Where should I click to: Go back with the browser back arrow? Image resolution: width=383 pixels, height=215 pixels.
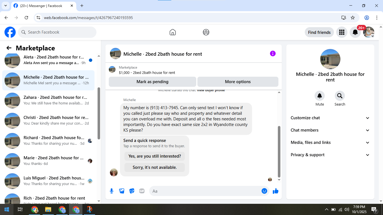click(x=6, y=18)
